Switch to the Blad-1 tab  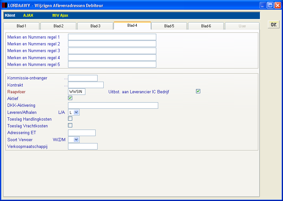(21, 26)
